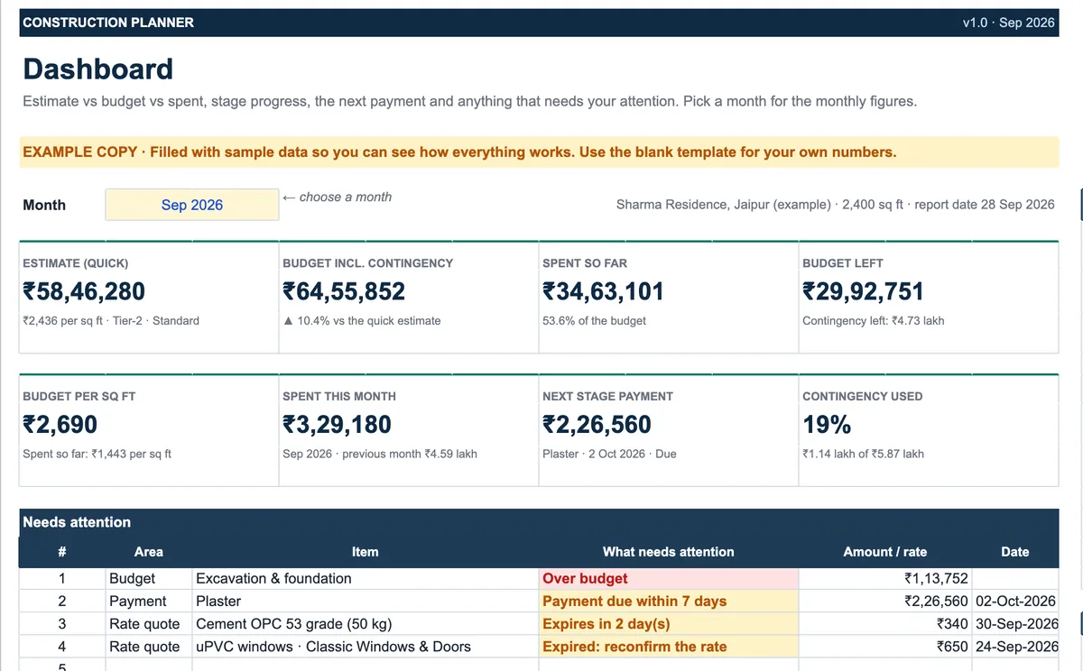The image size is (1083, 671).
Task: Select 'Plaster · 2 Oct 2026 · Due' text
Action: [x=609, y=454]
